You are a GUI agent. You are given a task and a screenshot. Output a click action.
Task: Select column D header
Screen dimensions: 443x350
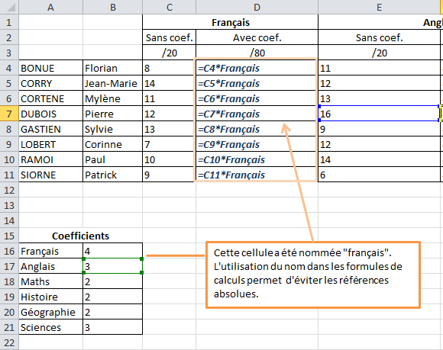pyautogui.click(x=257, y=7)
